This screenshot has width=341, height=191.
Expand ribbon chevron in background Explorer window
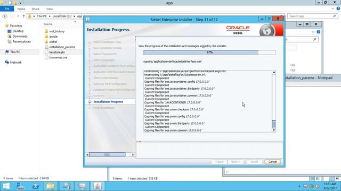[313, 32]
